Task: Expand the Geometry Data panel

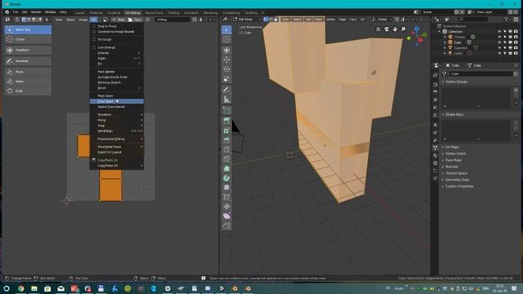Action: [457, 180]
